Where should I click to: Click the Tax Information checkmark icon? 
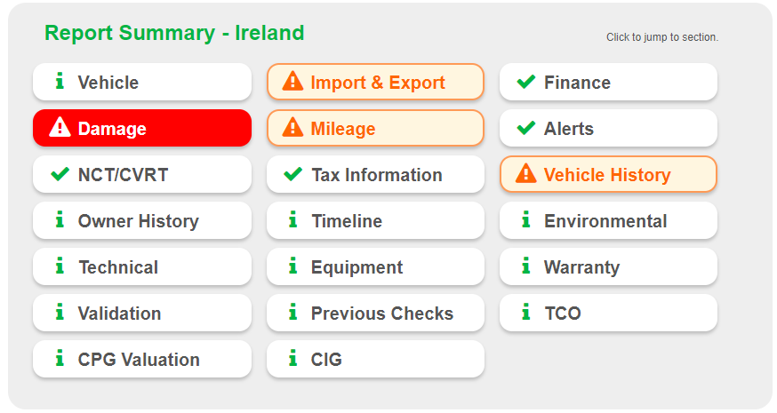(292, 174)
